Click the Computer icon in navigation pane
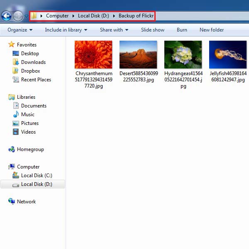The image size is (249, 249). click(12, 166)
